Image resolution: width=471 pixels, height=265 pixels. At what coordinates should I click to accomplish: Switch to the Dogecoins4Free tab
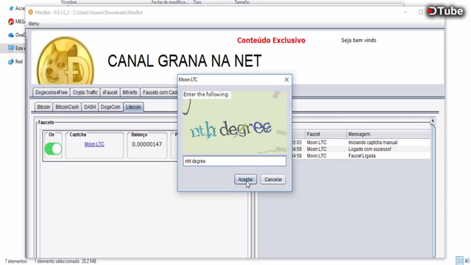coord(52,93)
